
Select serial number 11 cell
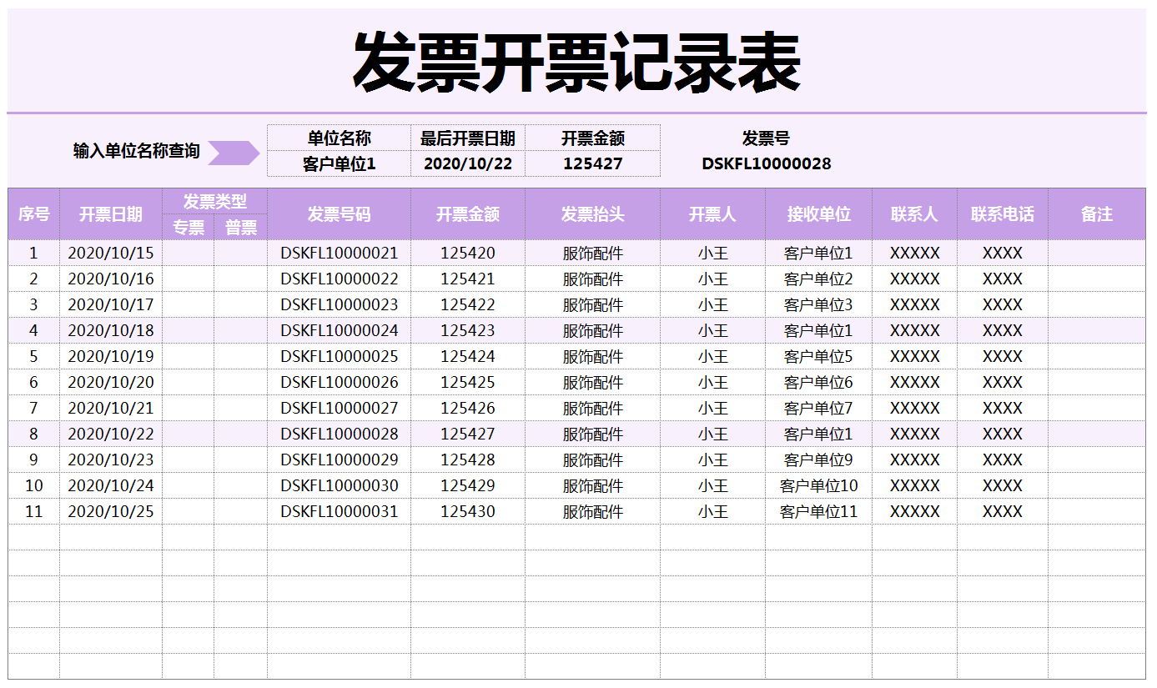click(x=34, y=511)
